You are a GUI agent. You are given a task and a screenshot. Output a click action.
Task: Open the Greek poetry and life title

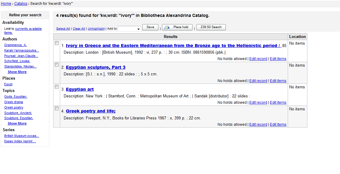[x=91, y=111]
